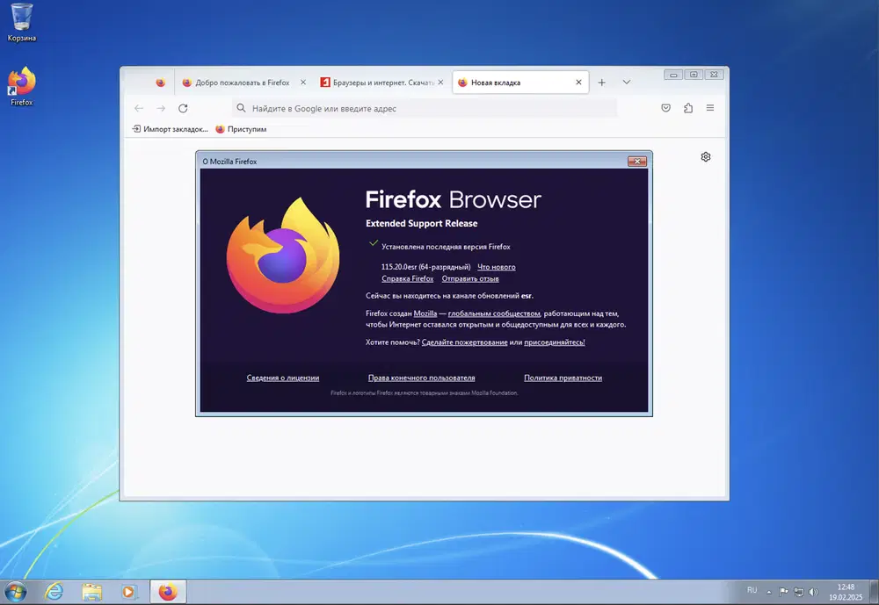This screenshot has height=605, width=879.
Task: Close the 'Браузеры и интернет' tab
Action: tap(440, 83)
